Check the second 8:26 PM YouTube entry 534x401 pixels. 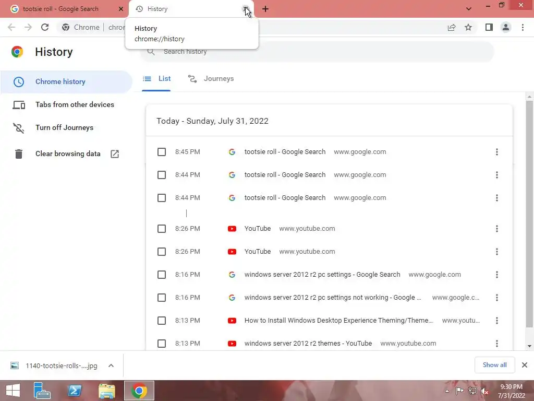(x=162, y=252)
